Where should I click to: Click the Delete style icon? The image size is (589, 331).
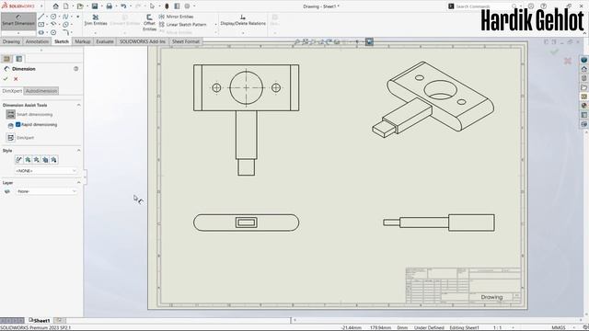[x=37, y=160]
